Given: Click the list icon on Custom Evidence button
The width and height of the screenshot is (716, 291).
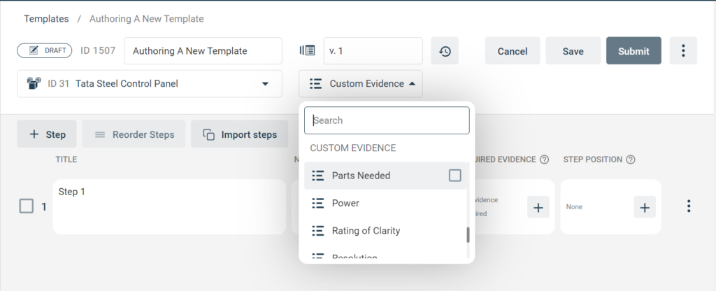Looking at the screenshot, I should (x=315, y=84).
